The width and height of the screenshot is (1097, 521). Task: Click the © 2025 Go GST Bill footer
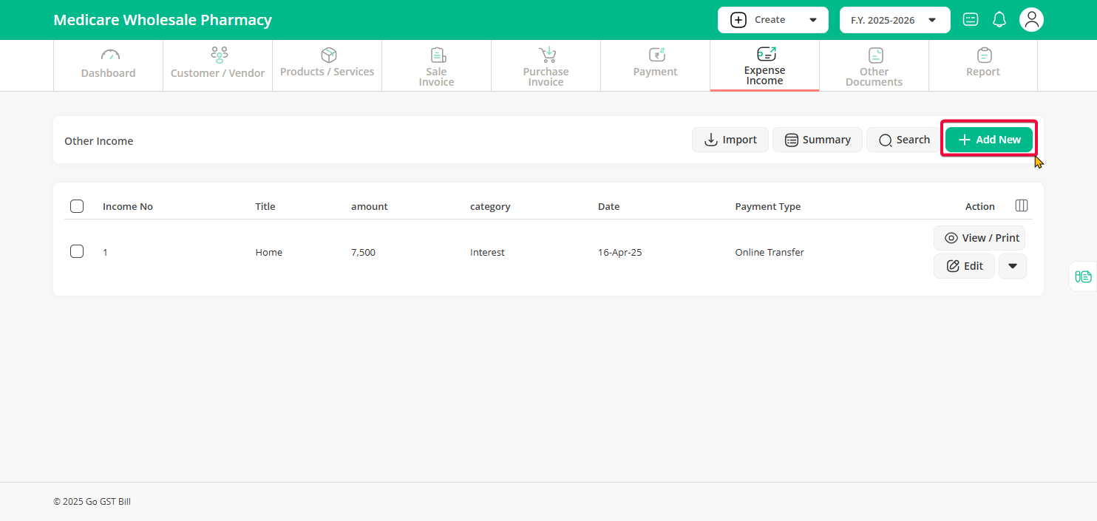92,501
